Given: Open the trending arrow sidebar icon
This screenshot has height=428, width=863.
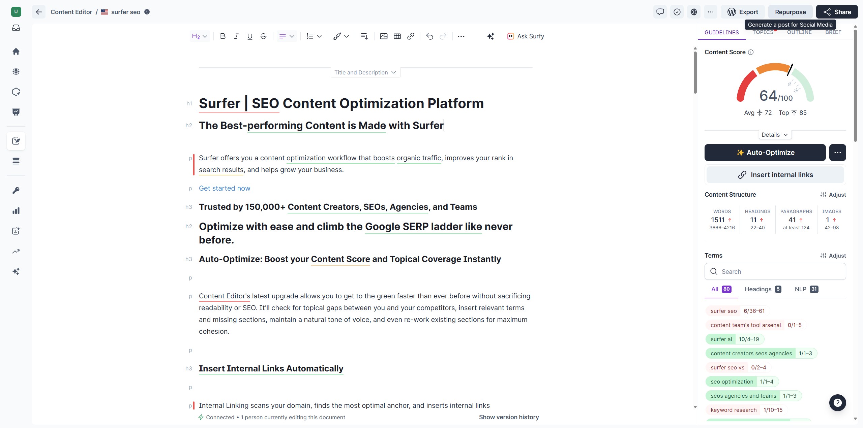Looking at the screenshot, I should click(16, 251).
